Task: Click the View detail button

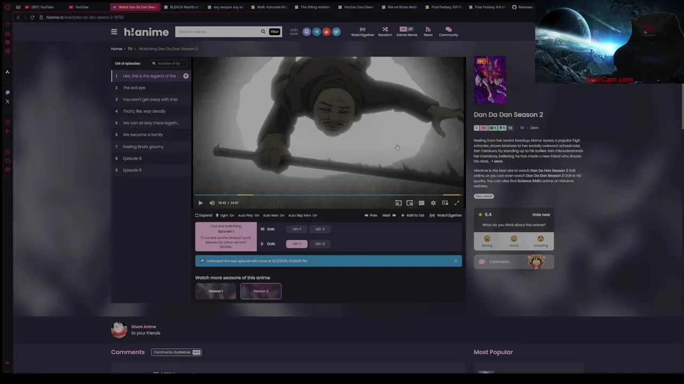Action: [x=484, y=196]
